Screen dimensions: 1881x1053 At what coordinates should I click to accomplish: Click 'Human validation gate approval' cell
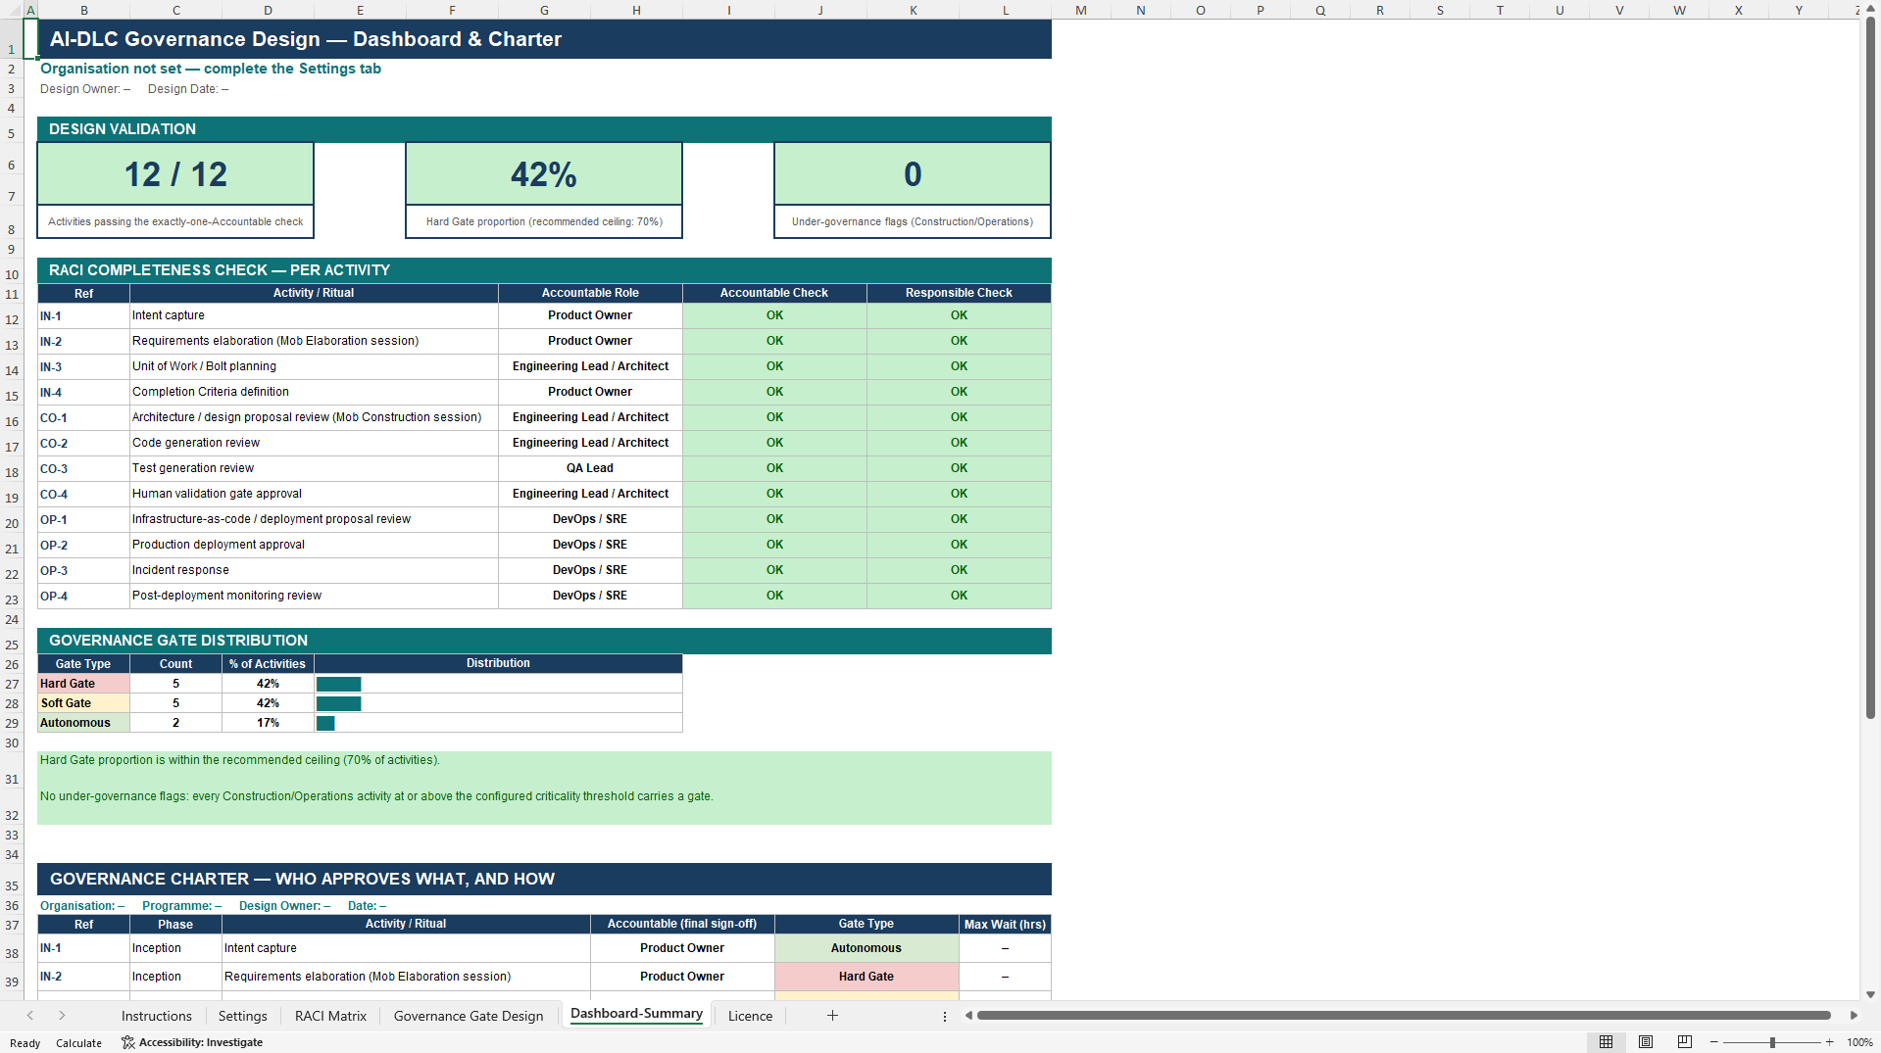(x=314, y=494)
